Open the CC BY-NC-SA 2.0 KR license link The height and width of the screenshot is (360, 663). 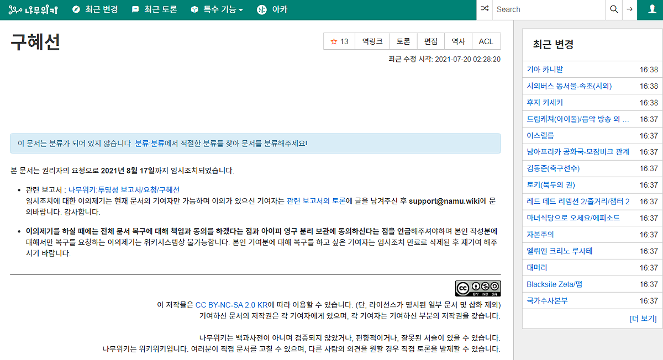click(232, 305)
